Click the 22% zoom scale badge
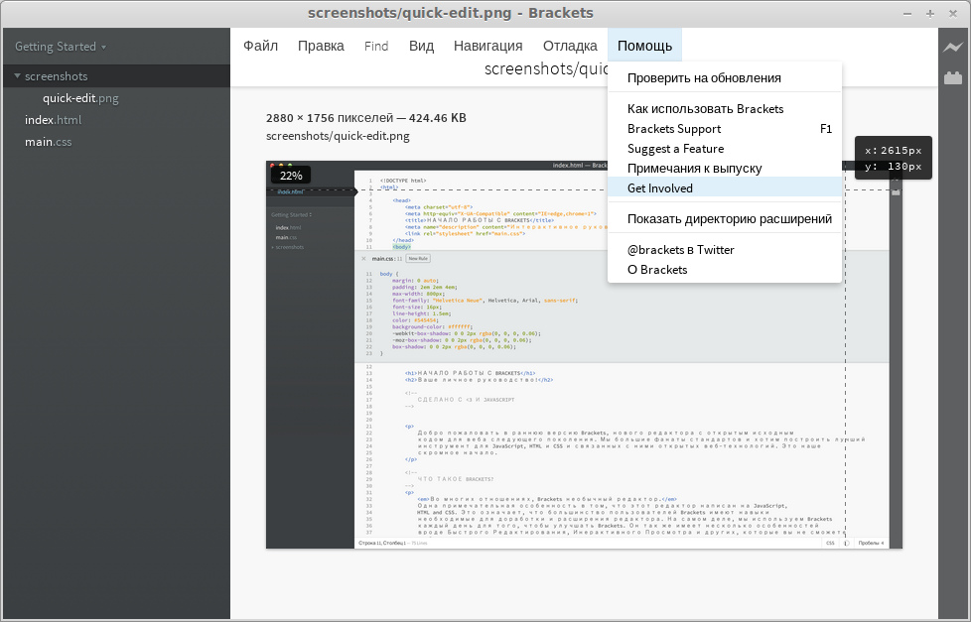Screen dimensions: 971x622 point(291,176)
